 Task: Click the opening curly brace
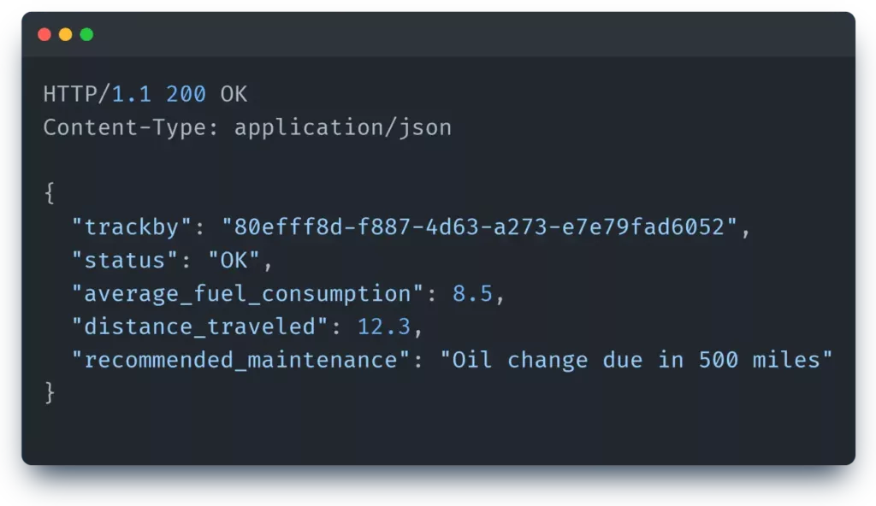tap(50, 194)
